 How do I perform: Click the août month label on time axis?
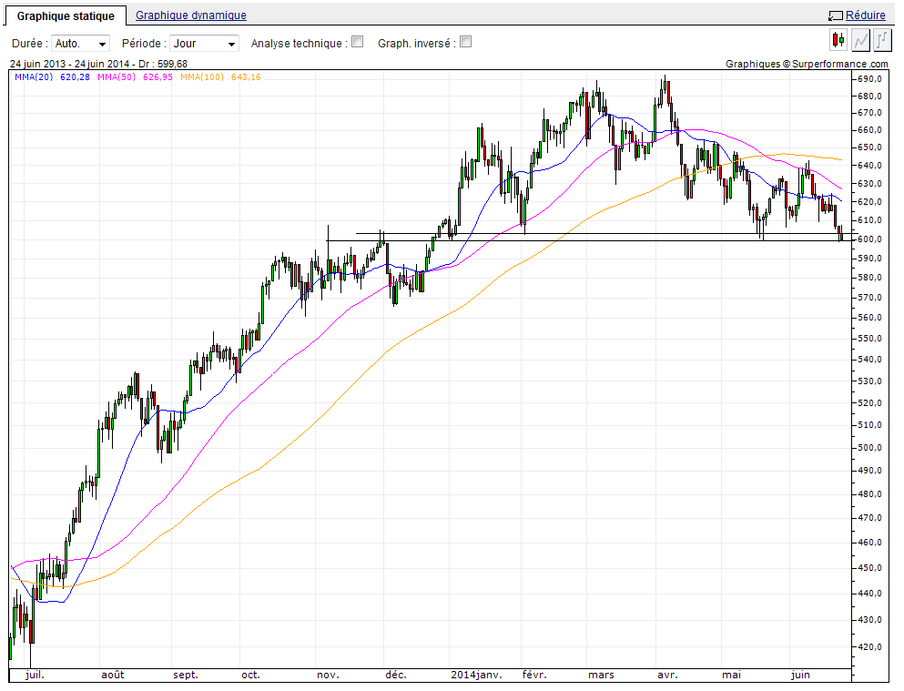[112, 675]
